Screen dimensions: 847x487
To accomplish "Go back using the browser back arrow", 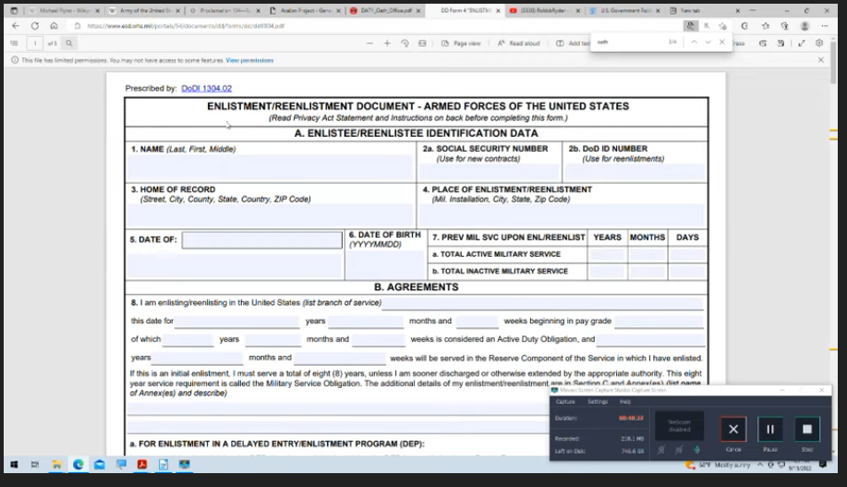I will point(16,26).
